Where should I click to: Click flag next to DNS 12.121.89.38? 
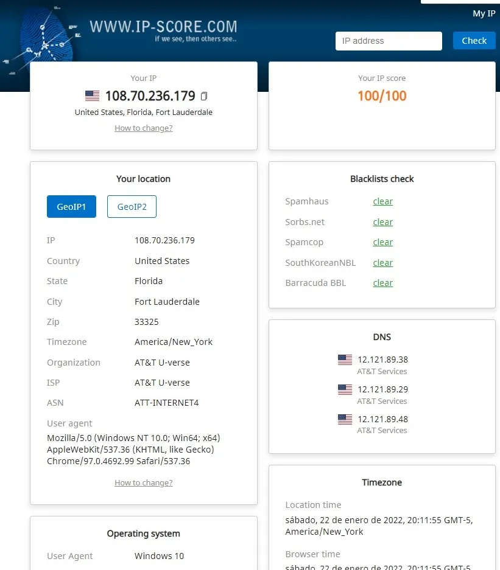pos(345,360)
